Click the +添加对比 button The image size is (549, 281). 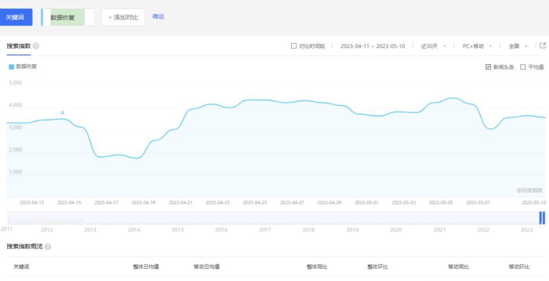(123, 17)
